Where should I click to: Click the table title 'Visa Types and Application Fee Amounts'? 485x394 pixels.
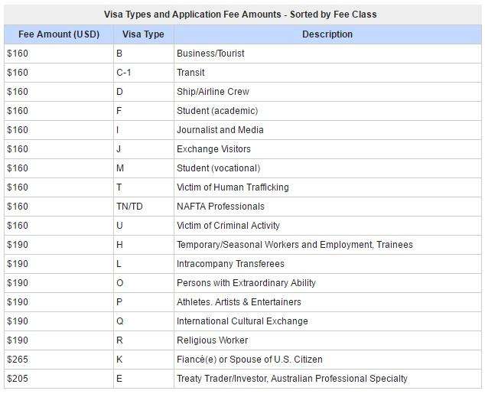click(192, 15)
